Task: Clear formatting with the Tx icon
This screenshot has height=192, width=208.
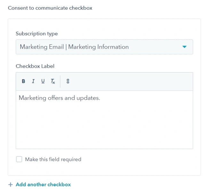Action: click(53, 81)
